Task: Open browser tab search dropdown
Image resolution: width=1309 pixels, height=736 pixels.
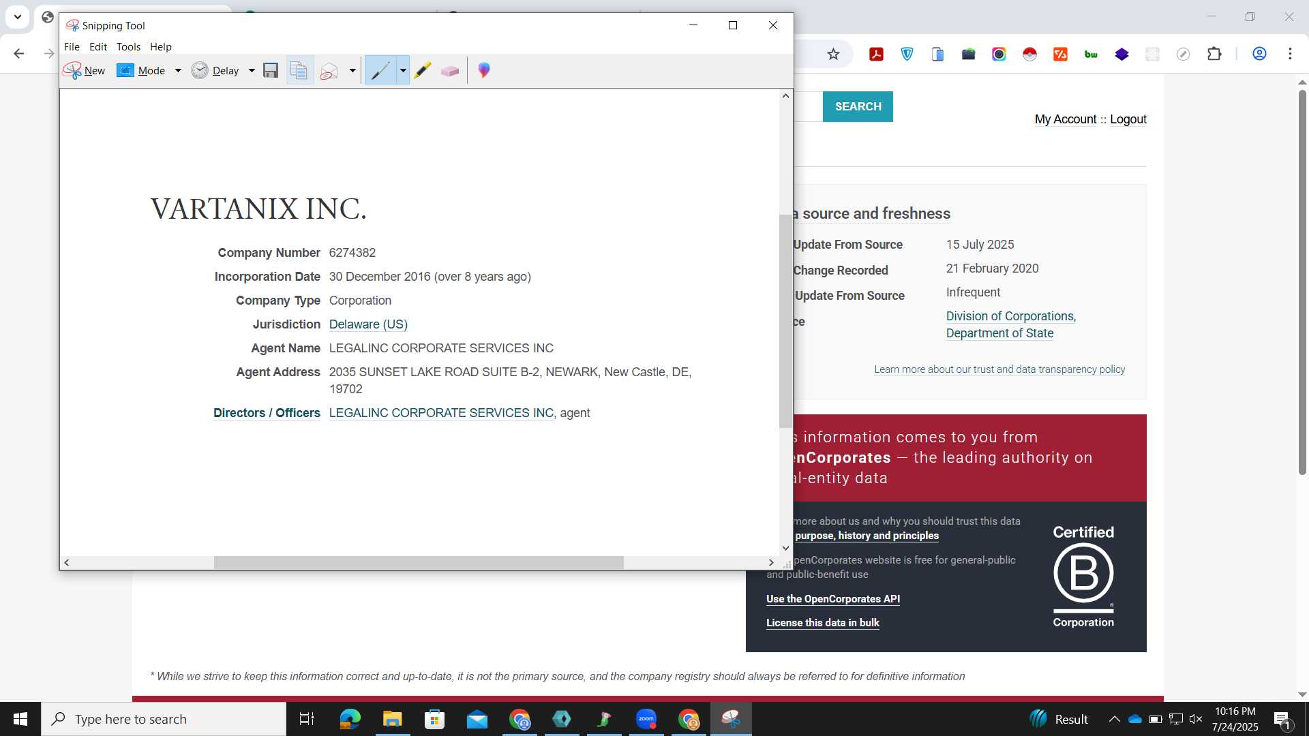Action: (18, 17)
